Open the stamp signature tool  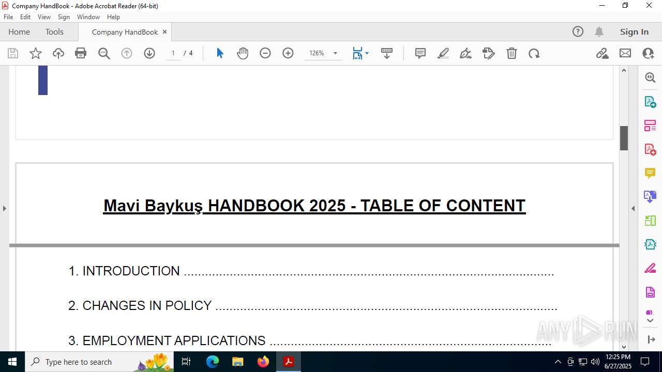489,53
